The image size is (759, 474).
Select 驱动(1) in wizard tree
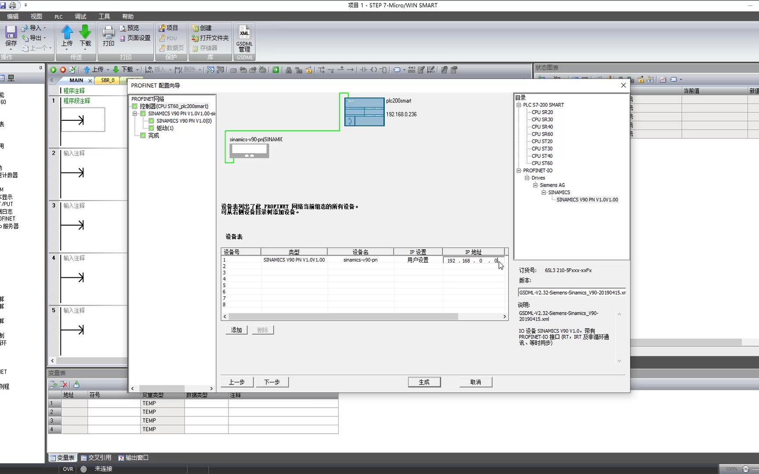pyautogui.click(x=165, y=128)
